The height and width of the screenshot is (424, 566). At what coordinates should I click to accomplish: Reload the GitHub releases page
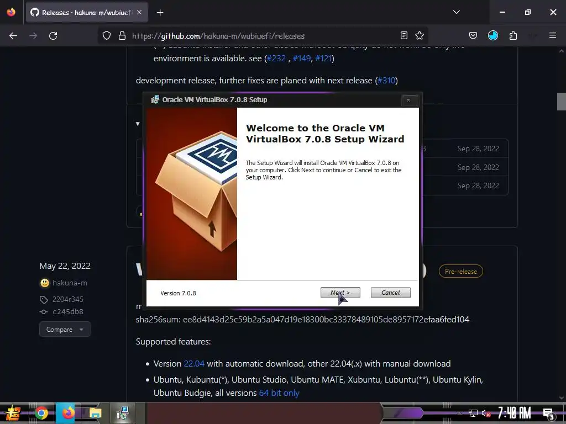click(53, 36)
